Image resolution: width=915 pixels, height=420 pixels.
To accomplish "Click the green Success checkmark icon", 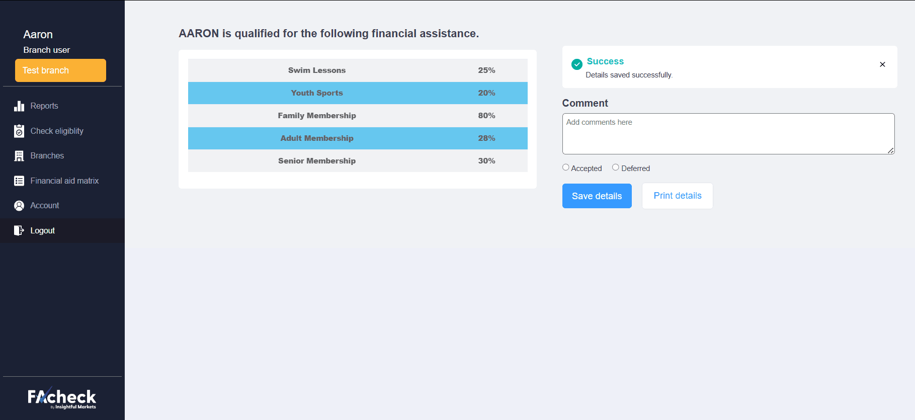I will (577, 64).
